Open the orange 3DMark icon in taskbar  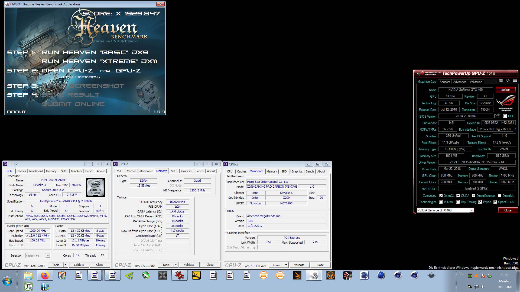(x=297, y=276)
